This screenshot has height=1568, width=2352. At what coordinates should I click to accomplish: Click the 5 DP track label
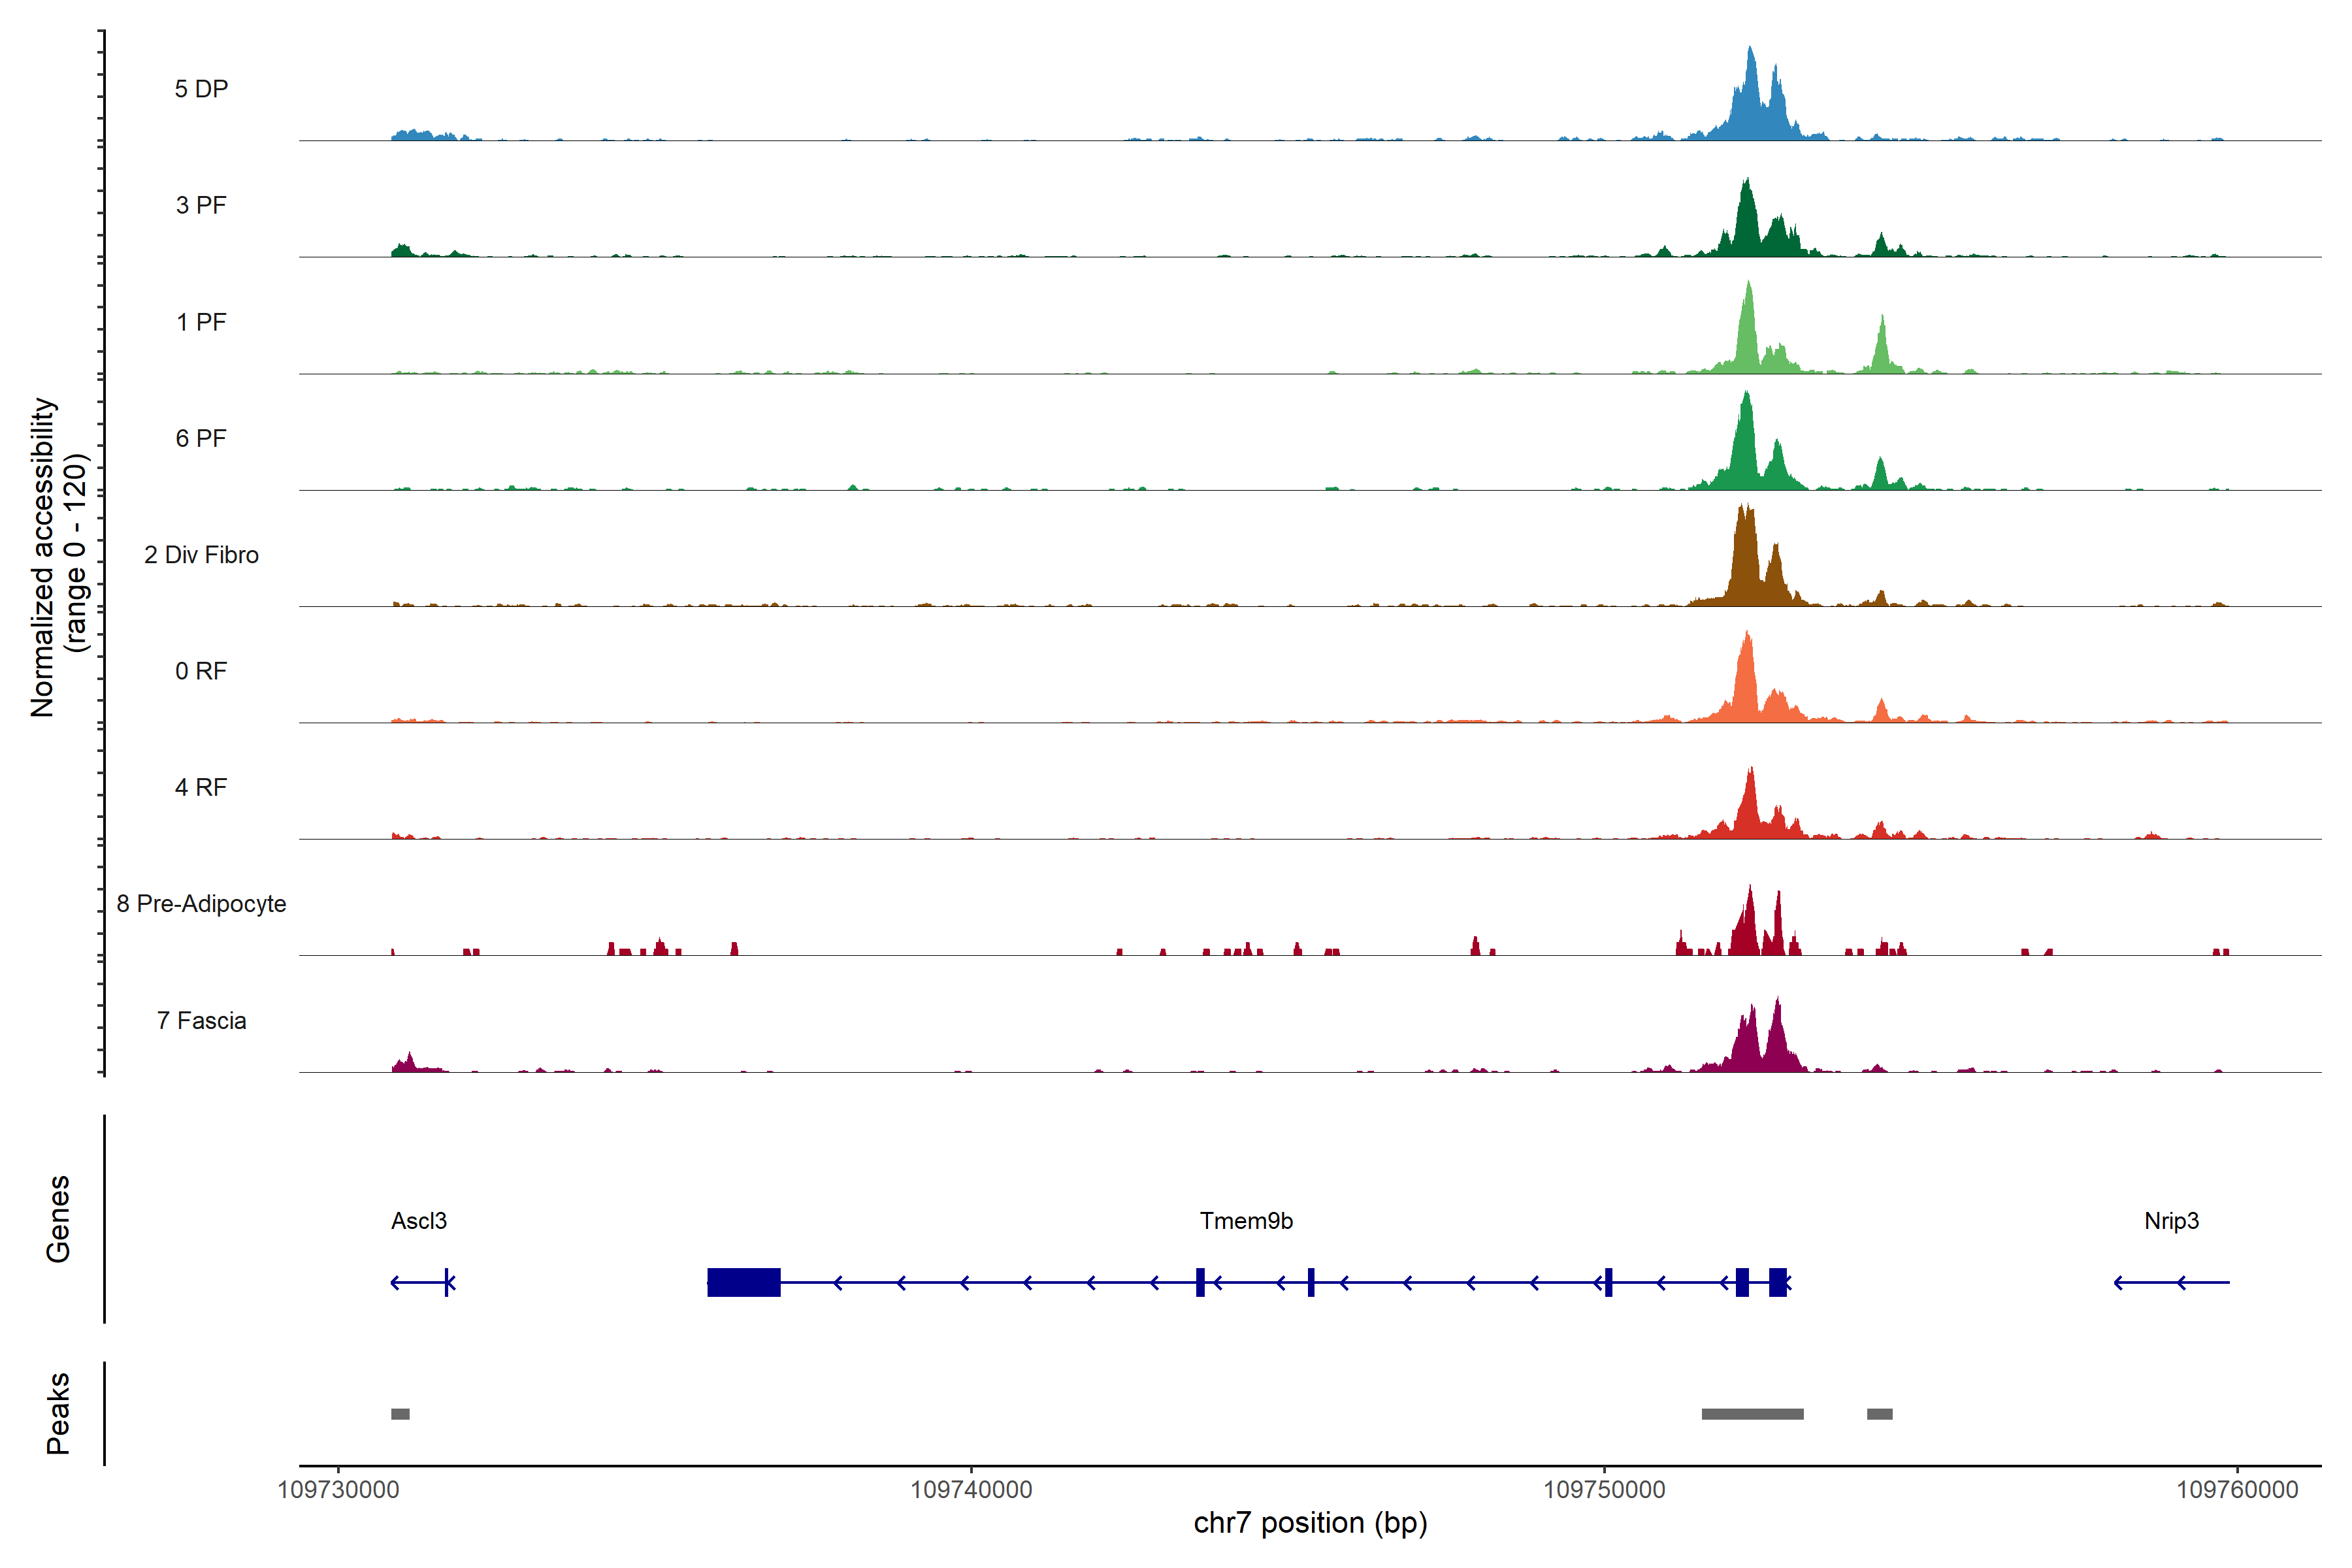click(201, 89)
